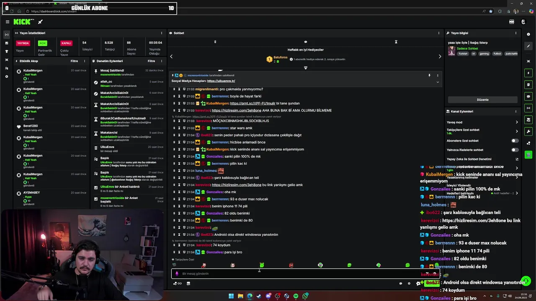Select the speech bubble icon in chat toolbar
The height and width of the screenshot is (301, 536).
click(x=305, y=42)
